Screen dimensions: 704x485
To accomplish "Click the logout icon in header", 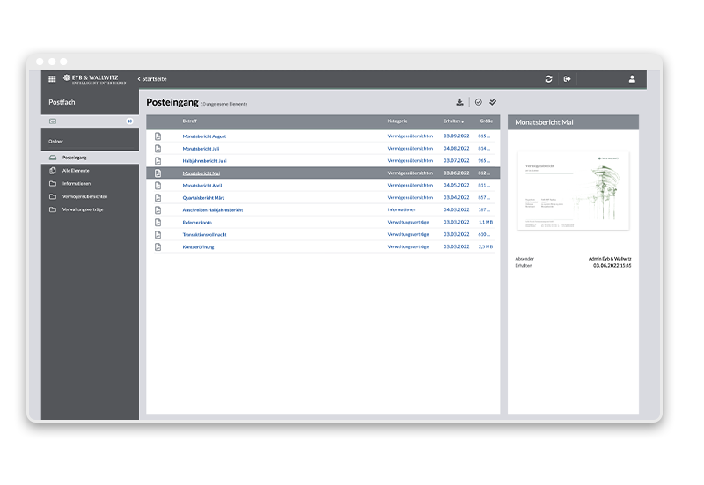I will (x=568, y=79).
